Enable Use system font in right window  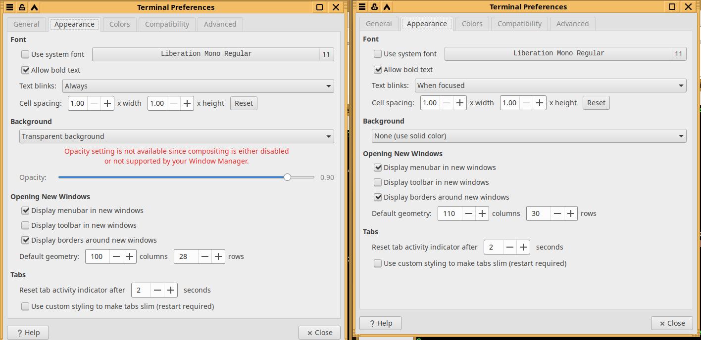[x=378, y=54]
